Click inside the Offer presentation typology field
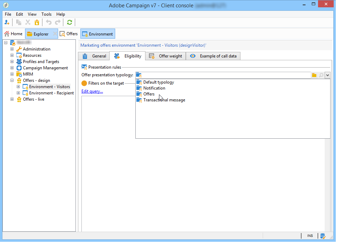This screenshot has height=247, width=341. pos(223,75)
